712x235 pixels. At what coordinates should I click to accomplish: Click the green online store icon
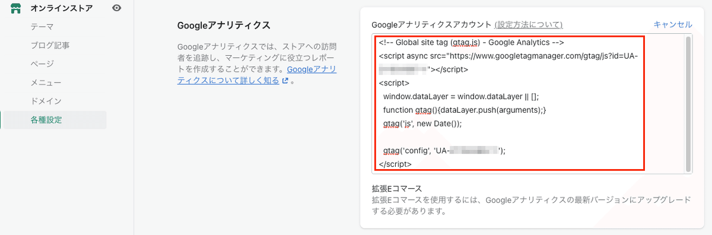coord(16,8)
